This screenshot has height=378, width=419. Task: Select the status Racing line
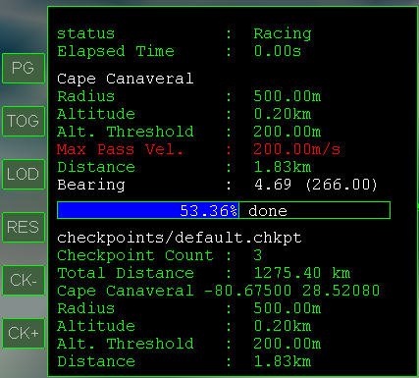pos(184,33)
